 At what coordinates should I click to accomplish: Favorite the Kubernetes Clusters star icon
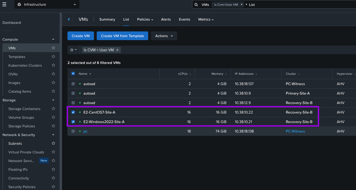point(53,65)
